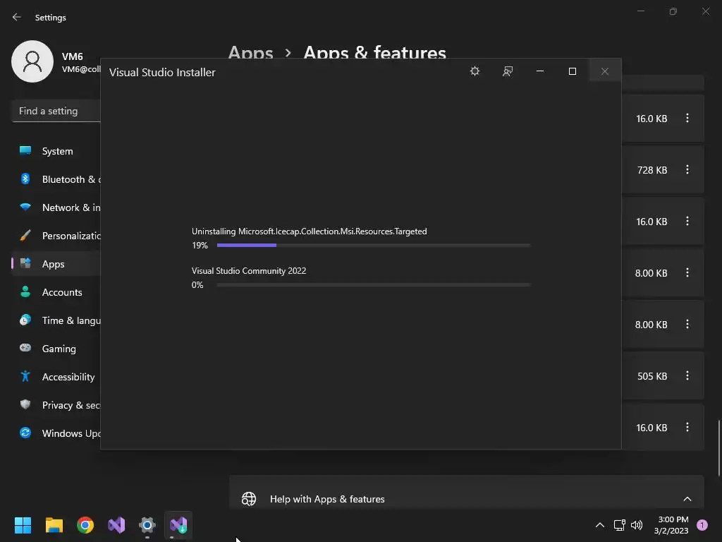Image resolution: width=722 pixels, height=542 pixels.
Task: Open Visual Studio from the taskbar
Action: [x=116, y=525]
